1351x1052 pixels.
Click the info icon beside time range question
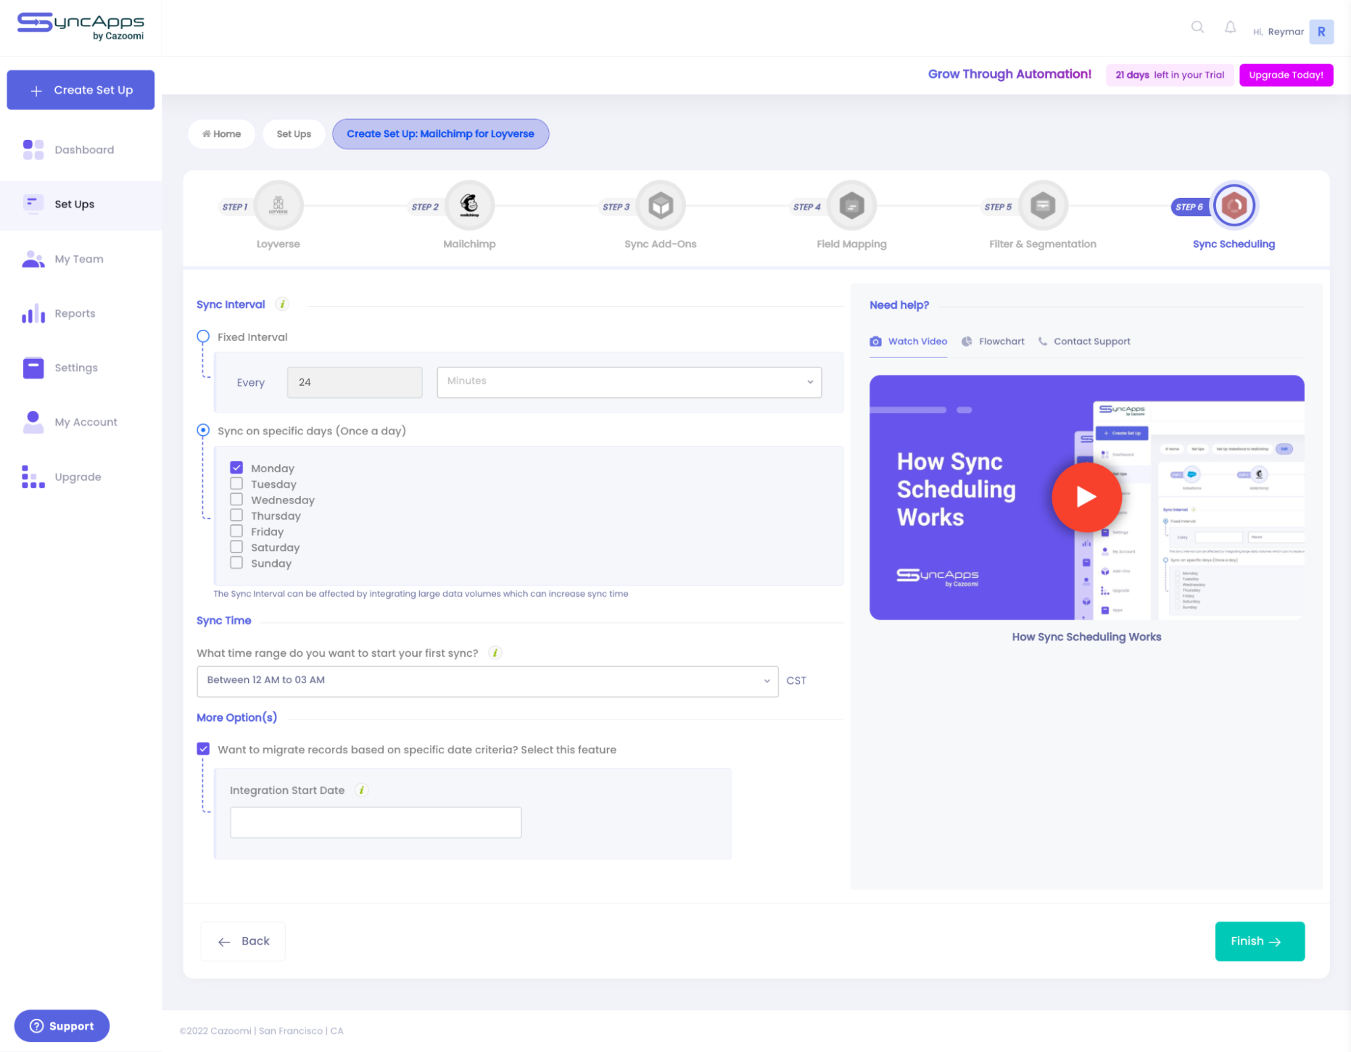pos(495,653)
